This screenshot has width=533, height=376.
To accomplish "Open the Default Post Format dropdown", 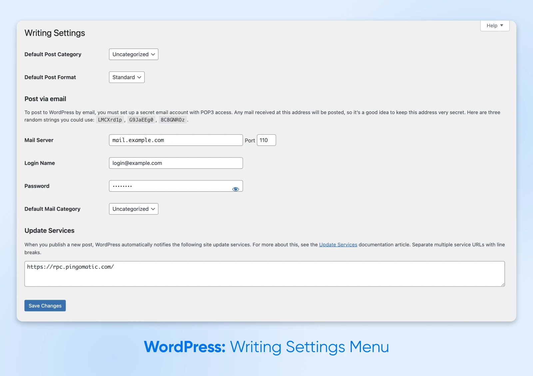I will [127, 77].
